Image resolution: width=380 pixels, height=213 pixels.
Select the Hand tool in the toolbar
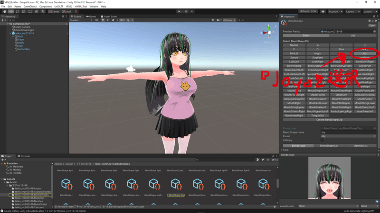coord(5,11)
